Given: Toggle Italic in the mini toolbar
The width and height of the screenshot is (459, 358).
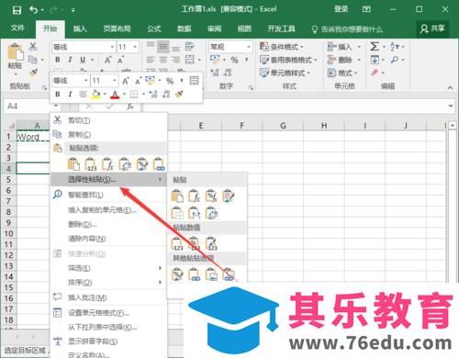Looking at the screenshot, I should (70, 95).
